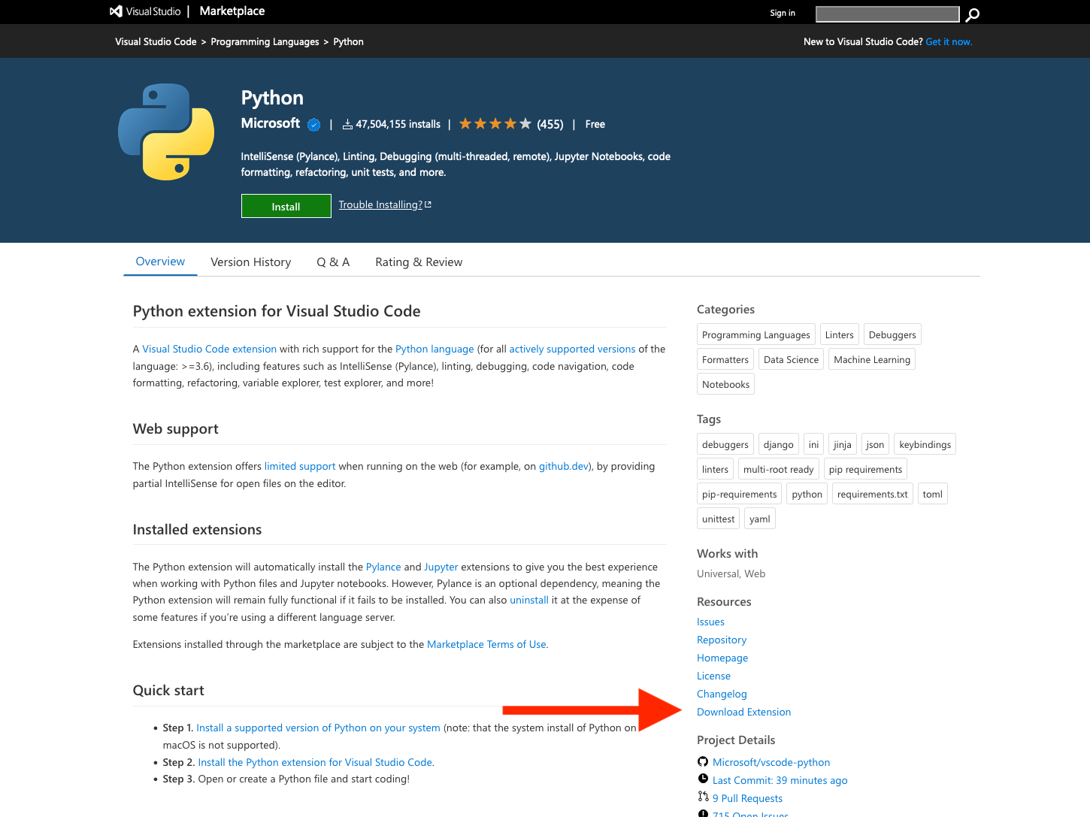Open the (455) reviews count

[x=550, y=124]
